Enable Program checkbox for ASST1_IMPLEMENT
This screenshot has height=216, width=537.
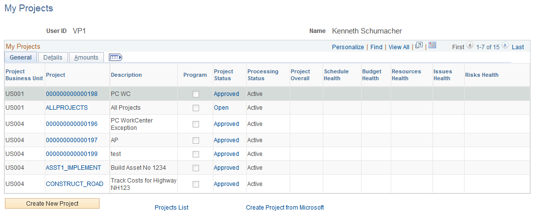(x=196, y=168)
